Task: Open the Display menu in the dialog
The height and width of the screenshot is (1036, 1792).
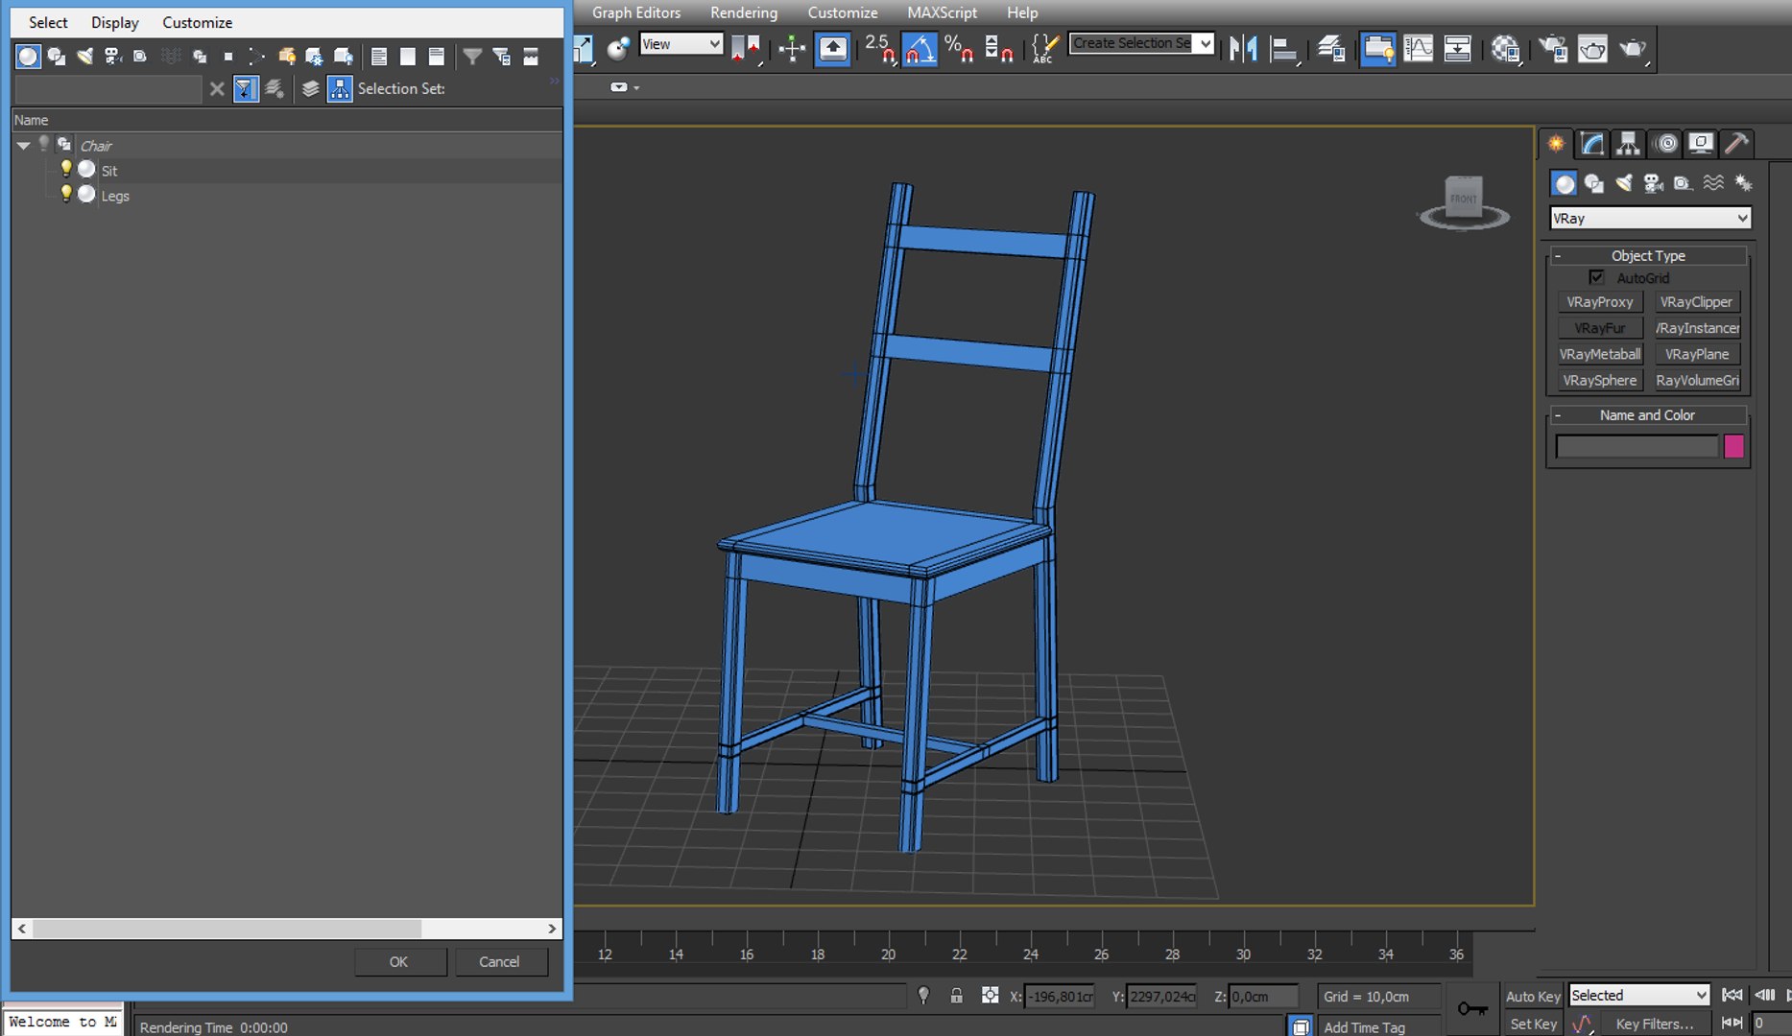Action: (x=114, y=22)
